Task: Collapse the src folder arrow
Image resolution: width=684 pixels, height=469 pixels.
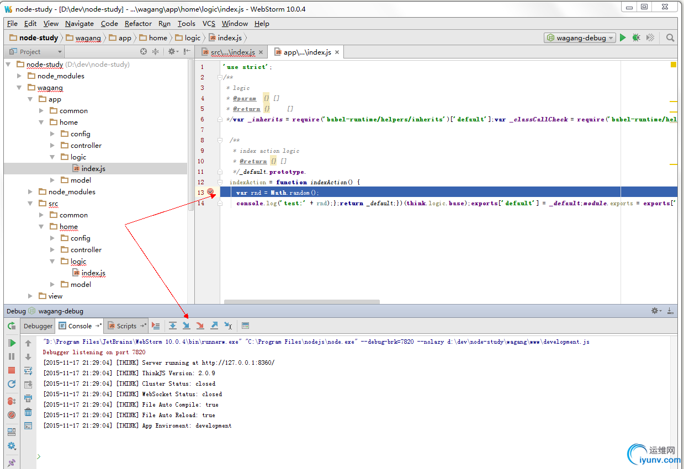Action: [30, 204]
